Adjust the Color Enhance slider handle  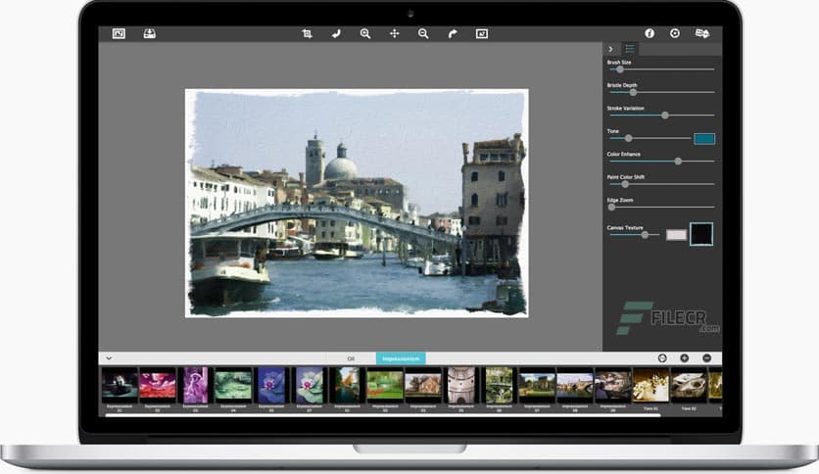[x=678, y=162]
